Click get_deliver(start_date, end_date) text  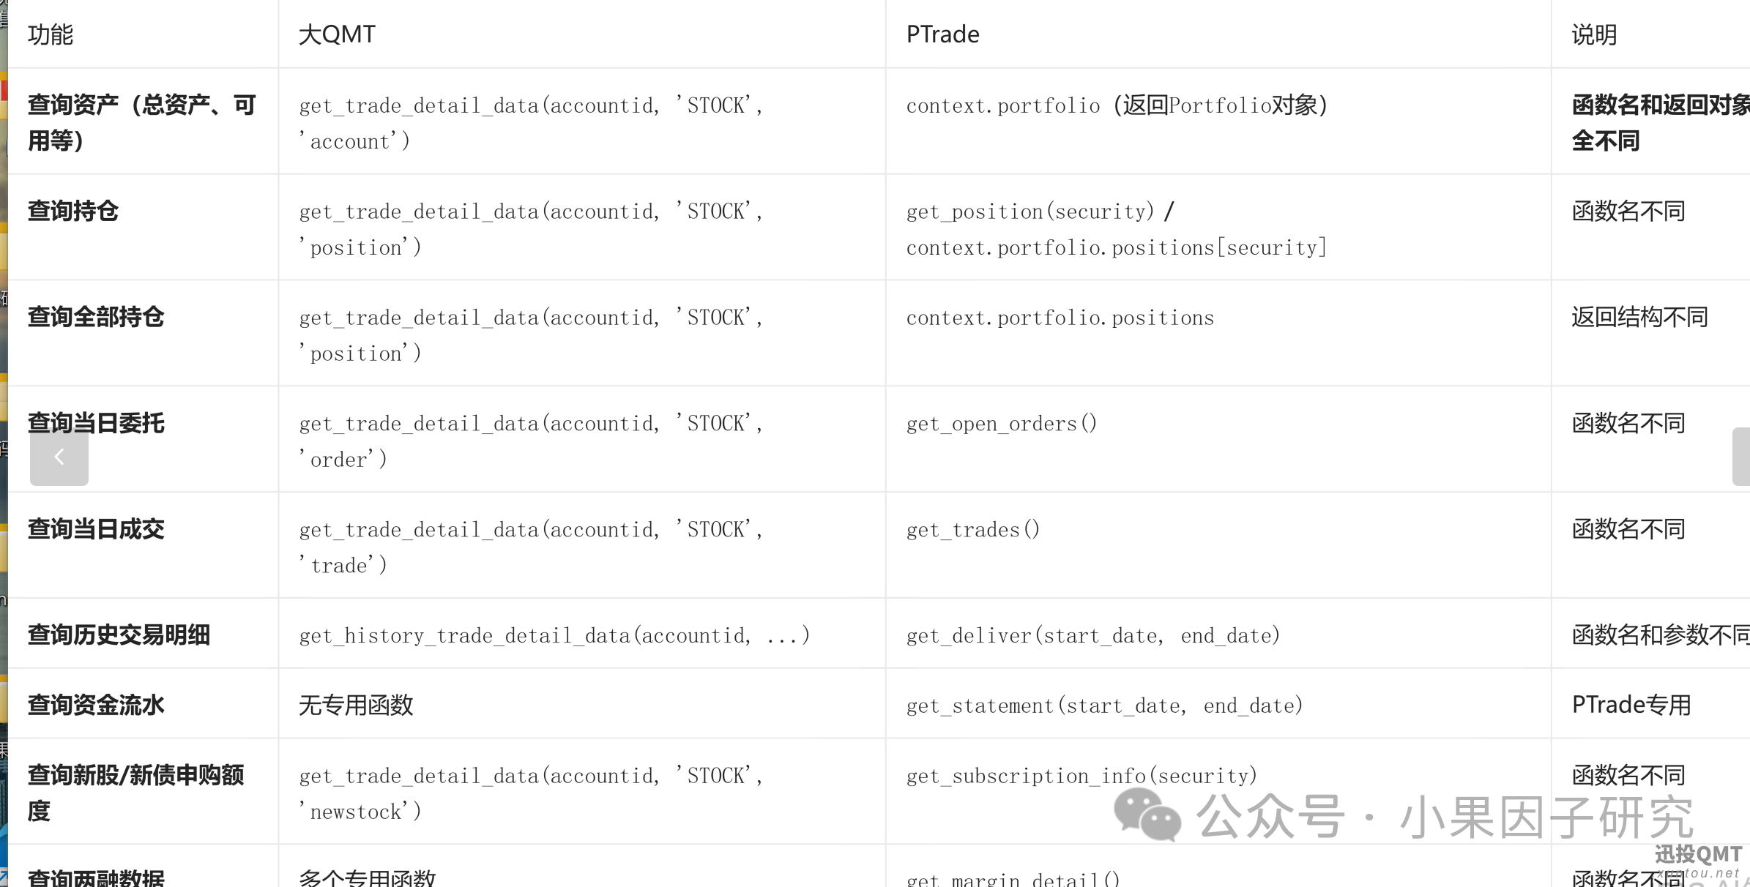click(1093, 635)
